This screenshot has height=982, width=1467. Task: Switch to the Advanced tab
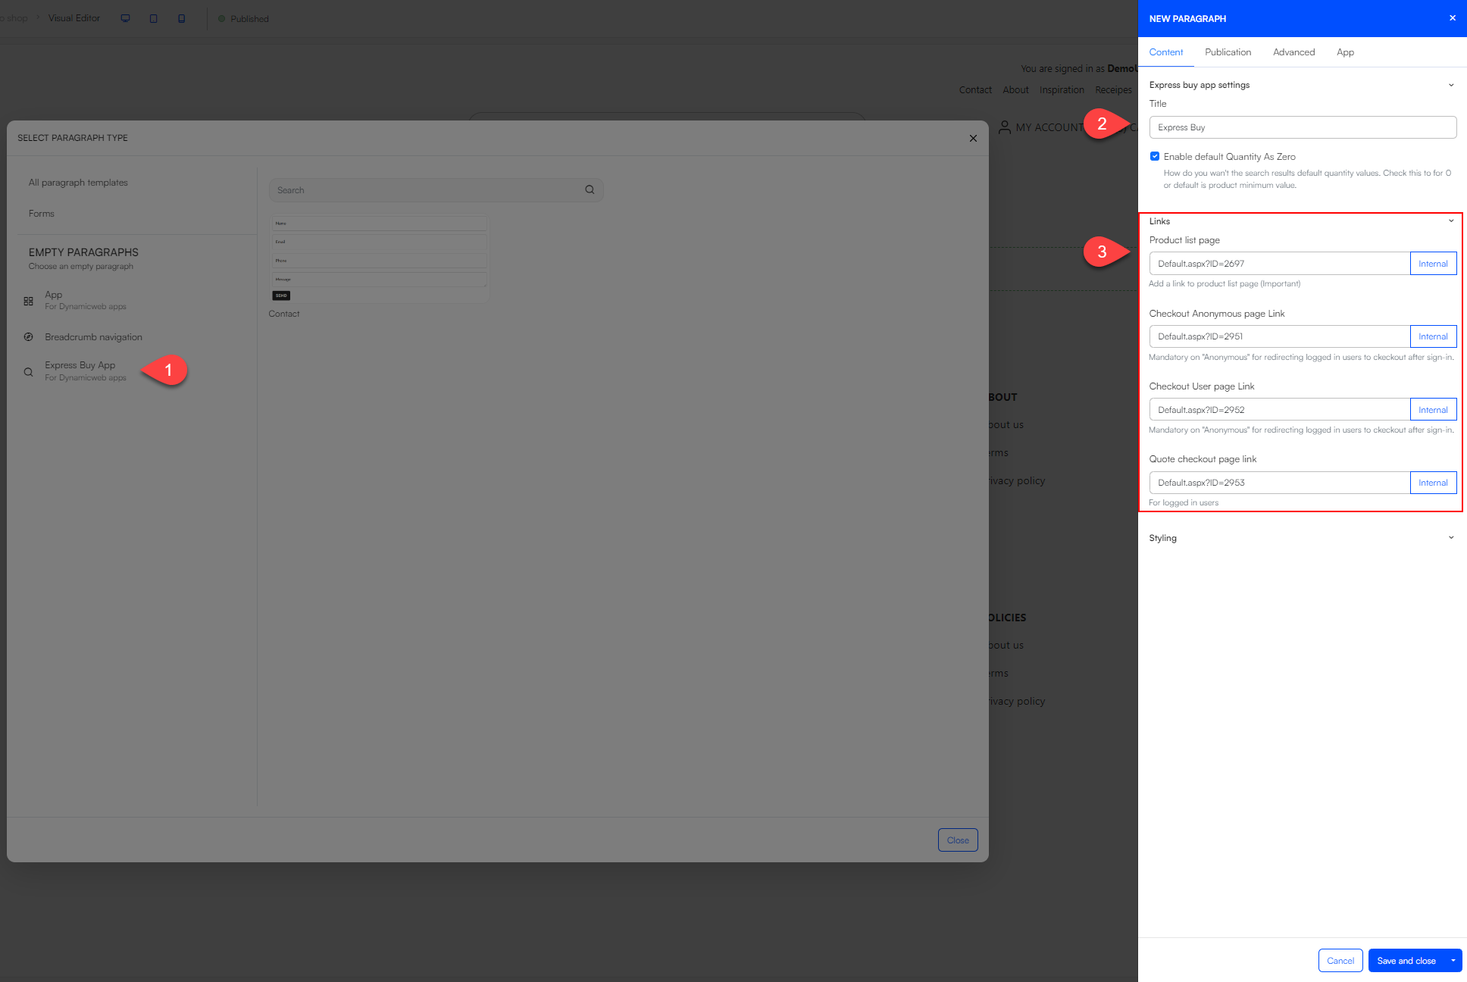click(x=1294, y=52)
